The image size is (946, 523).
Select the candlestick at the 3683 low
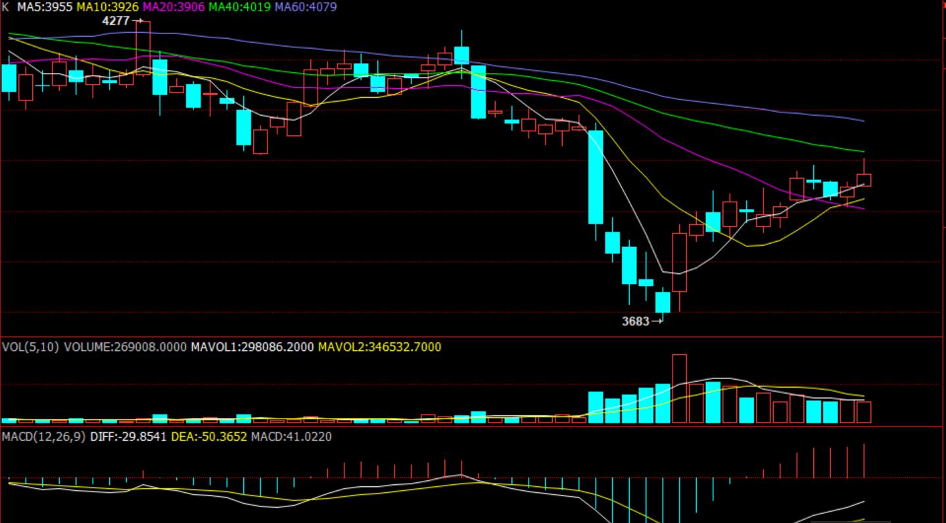click(x=663, y=304)
